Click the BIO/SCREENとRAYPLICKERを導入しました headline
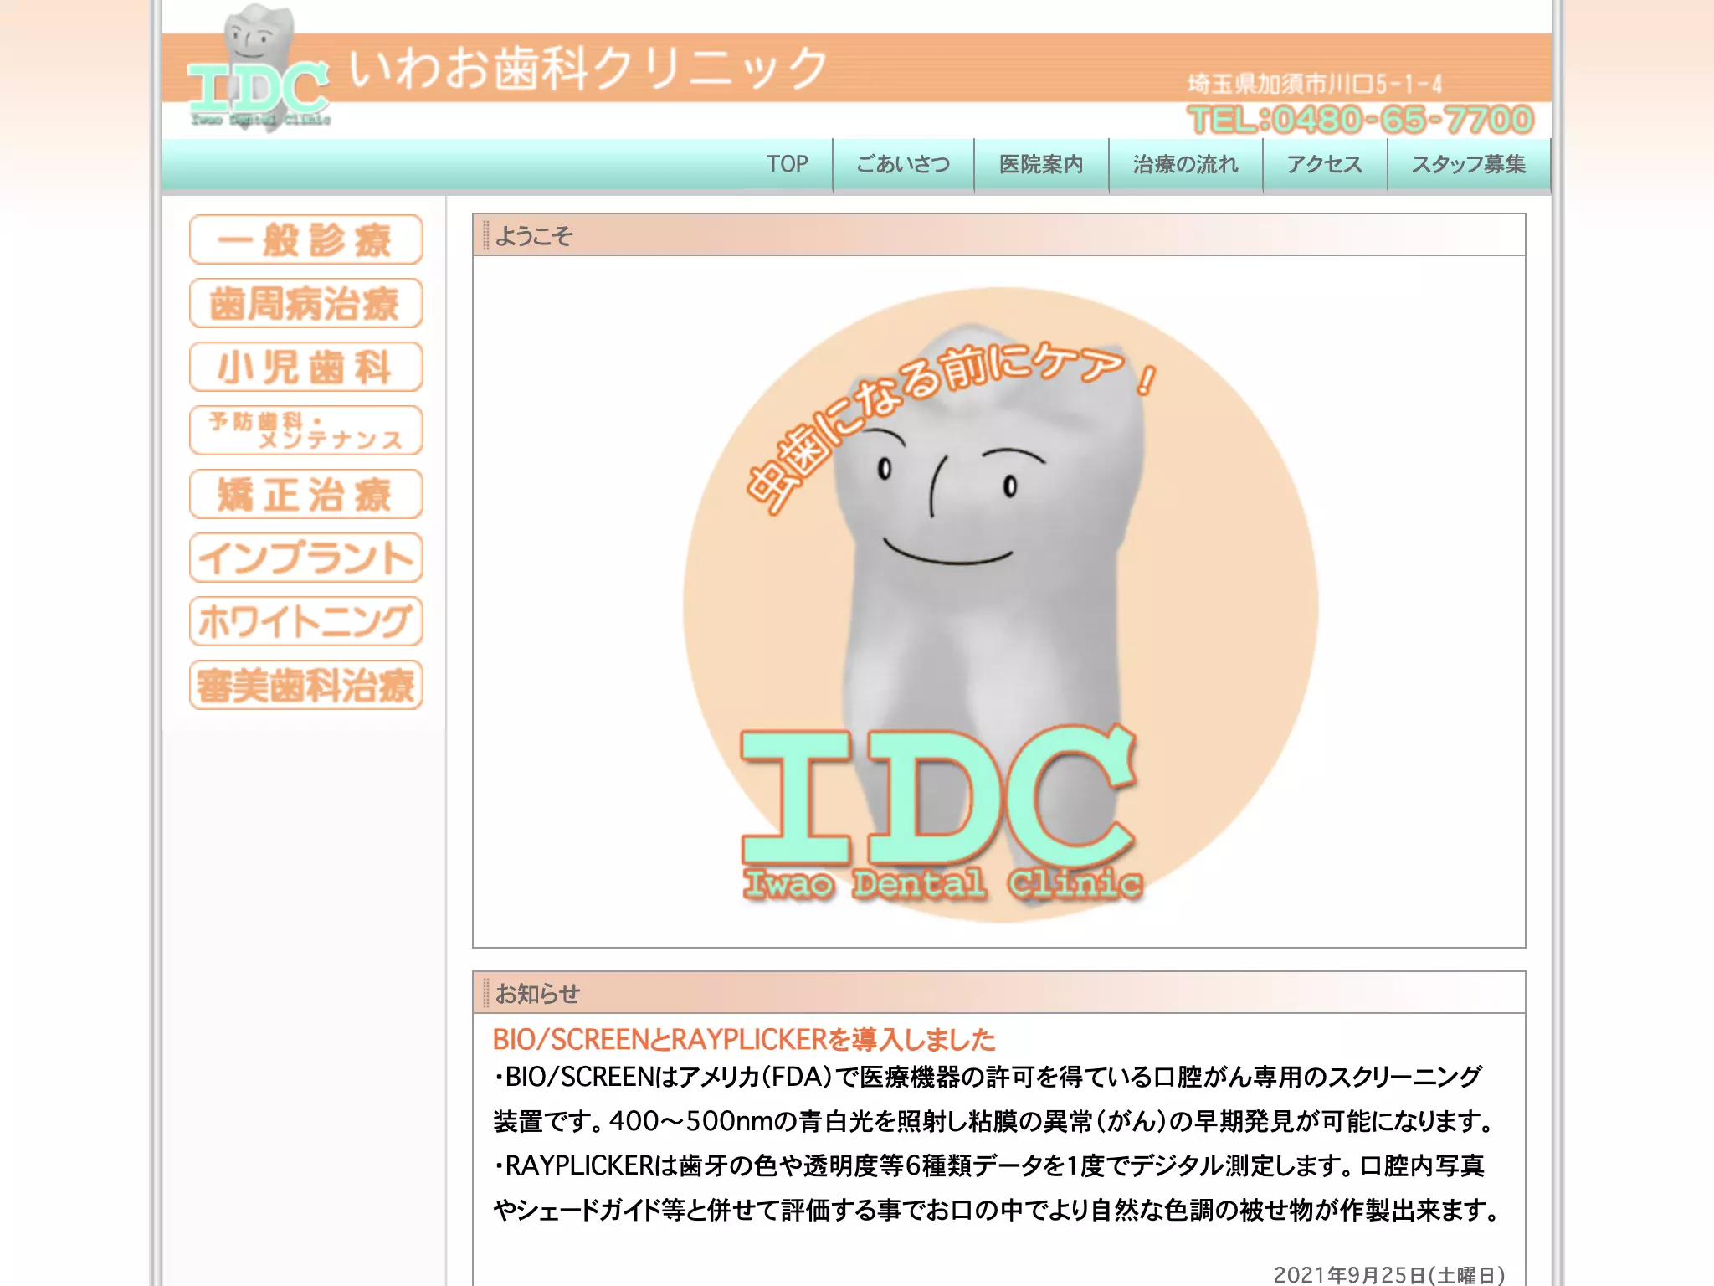This screenshot has width=1714, height=1286. click(x=744, y=1040)
